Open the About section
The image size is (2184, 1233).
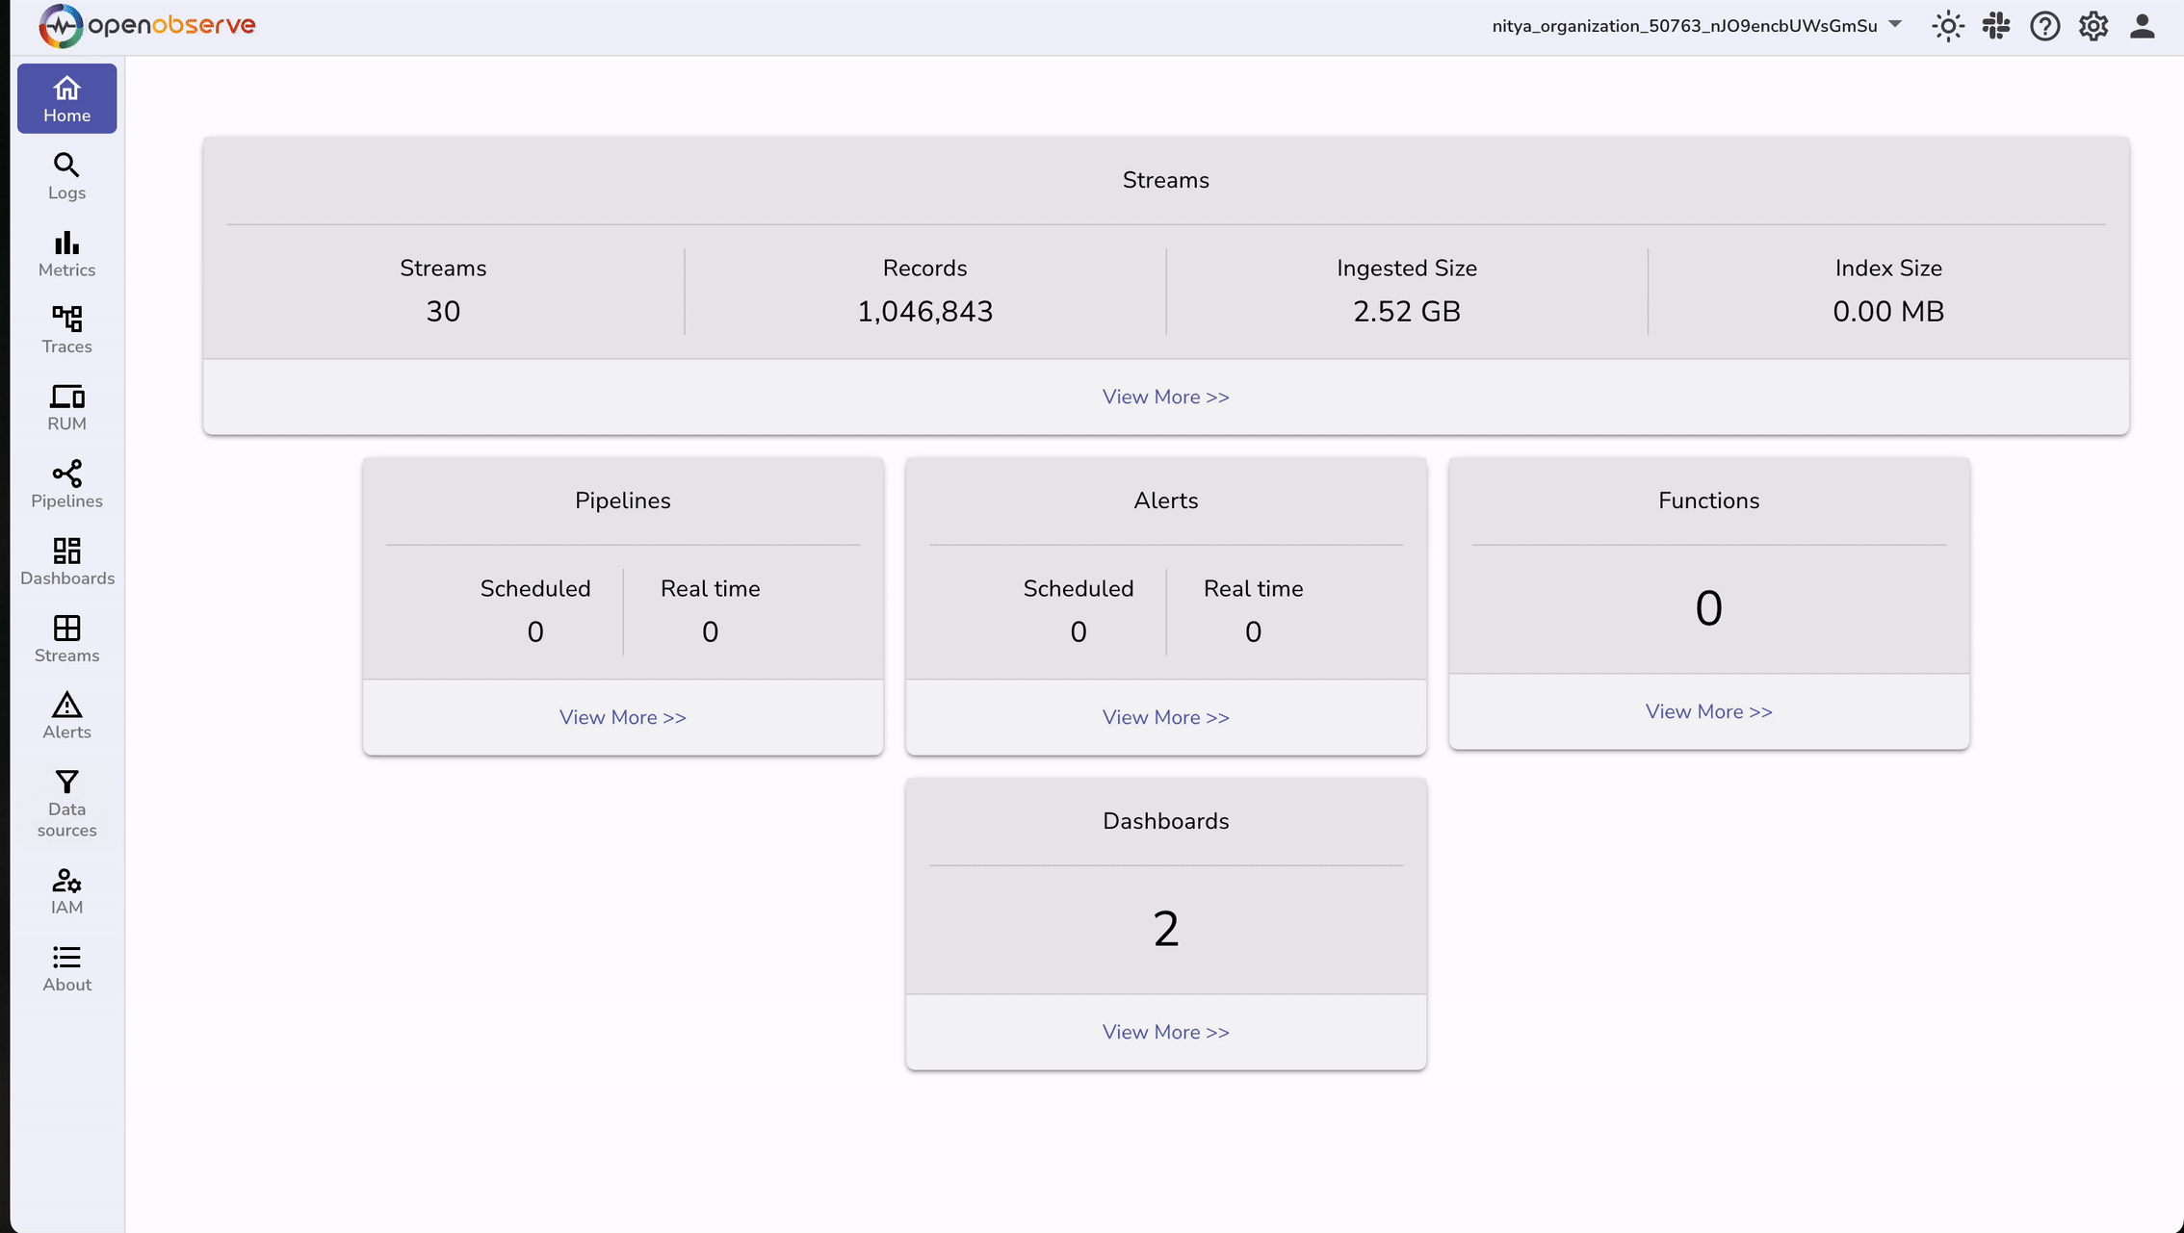click(x=66, y=967)
